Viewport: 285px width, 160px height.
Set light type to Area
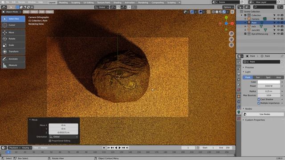[278, 77]
